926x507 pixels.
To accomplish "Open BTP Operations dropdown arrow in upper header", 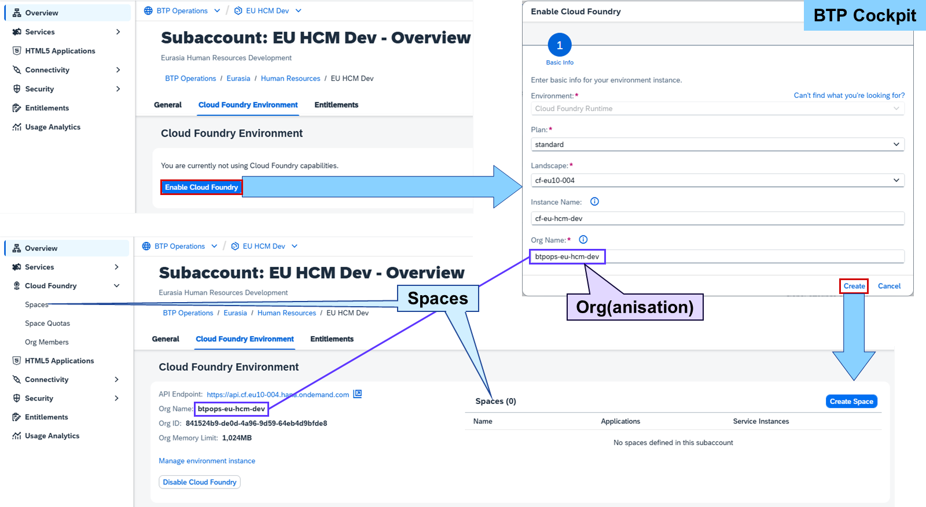I will pos(217,10).
